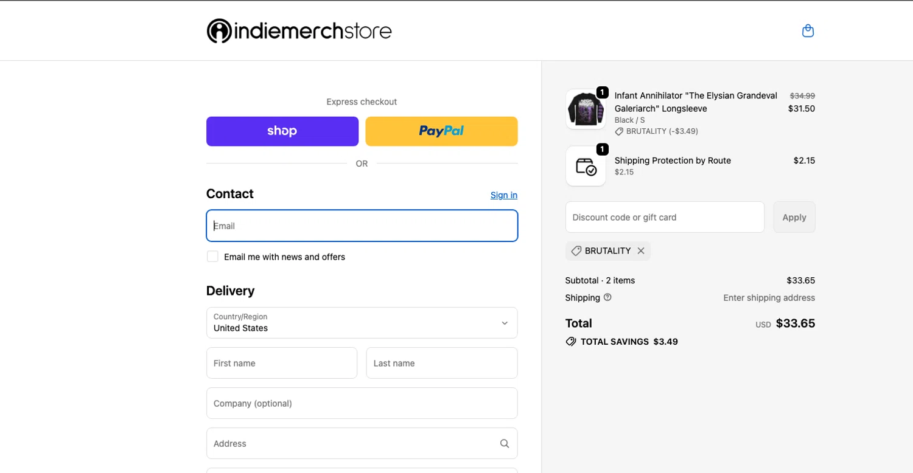Click the Address input field
The height and width of the screenshot is (473, 913).
[362, 443]
